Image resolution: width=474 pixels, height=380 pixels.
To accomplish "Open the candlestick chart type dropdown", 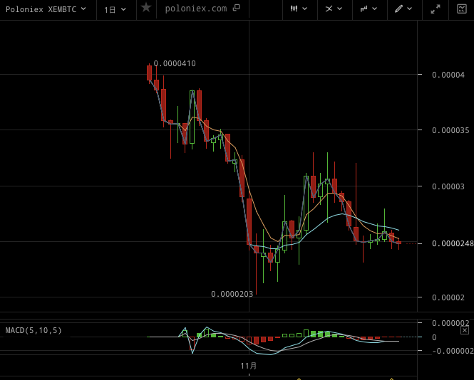I will click(x=299, y=9).
